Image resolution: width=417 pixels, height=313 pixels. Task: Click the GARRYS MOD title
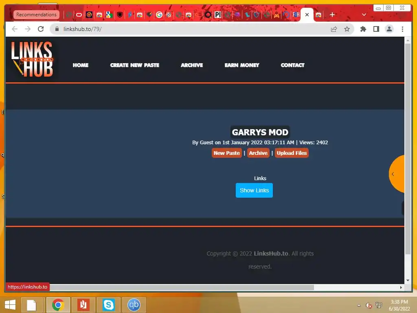[260, 132]
